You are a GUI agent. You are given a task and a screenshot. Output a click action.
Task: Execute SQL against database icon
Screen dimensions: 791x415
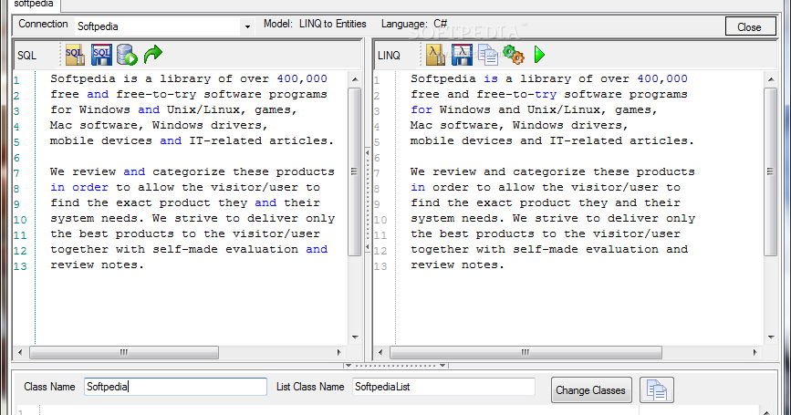point(127,55)
